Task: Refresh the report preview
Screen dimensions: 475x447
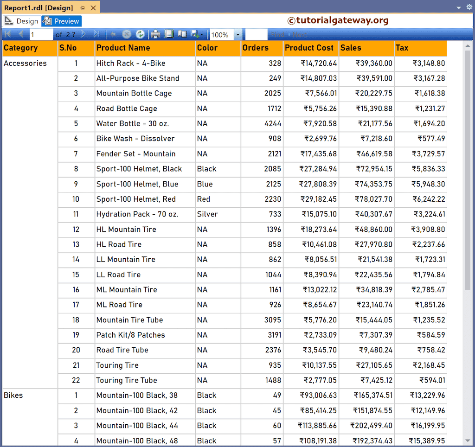Action: 139,34
